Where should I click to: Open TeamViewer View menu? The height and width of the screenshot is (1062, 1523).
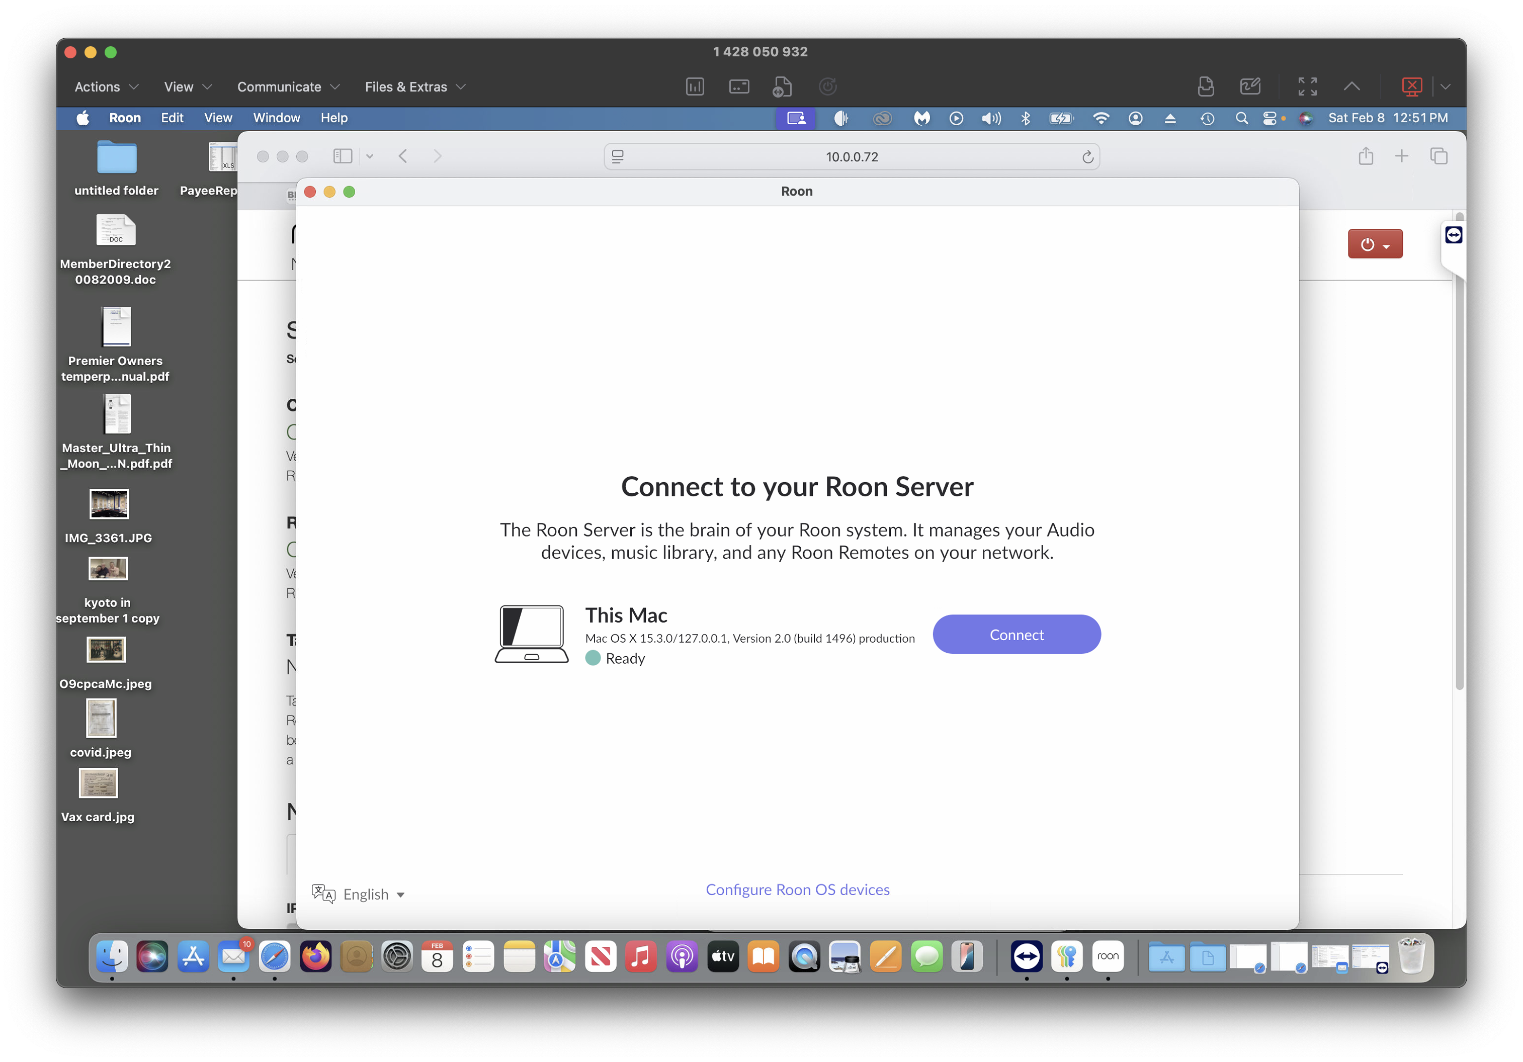point(188,87)
